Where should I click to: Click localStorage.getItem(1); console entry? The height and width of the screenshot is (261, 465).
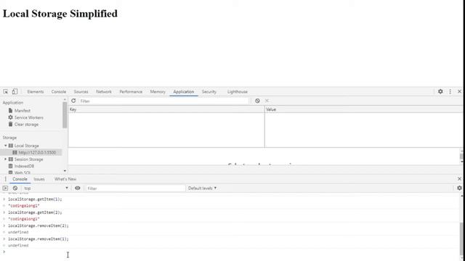point(35,199)
